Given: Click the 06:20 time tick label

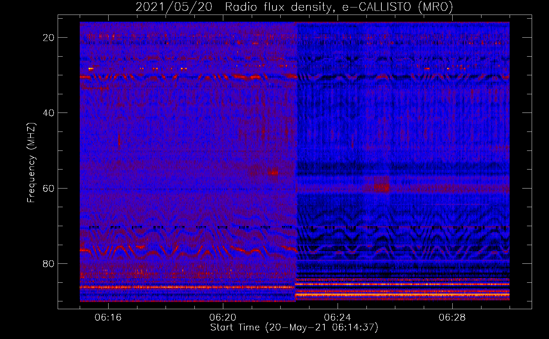Looking at the screenshot, I should click(223, 318).
